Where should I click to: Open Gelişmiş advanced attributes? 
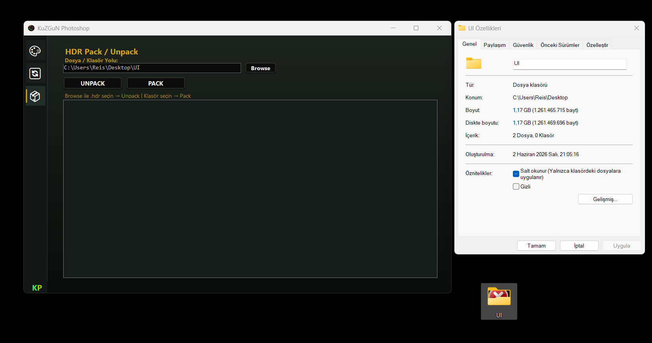pos(605,199)
